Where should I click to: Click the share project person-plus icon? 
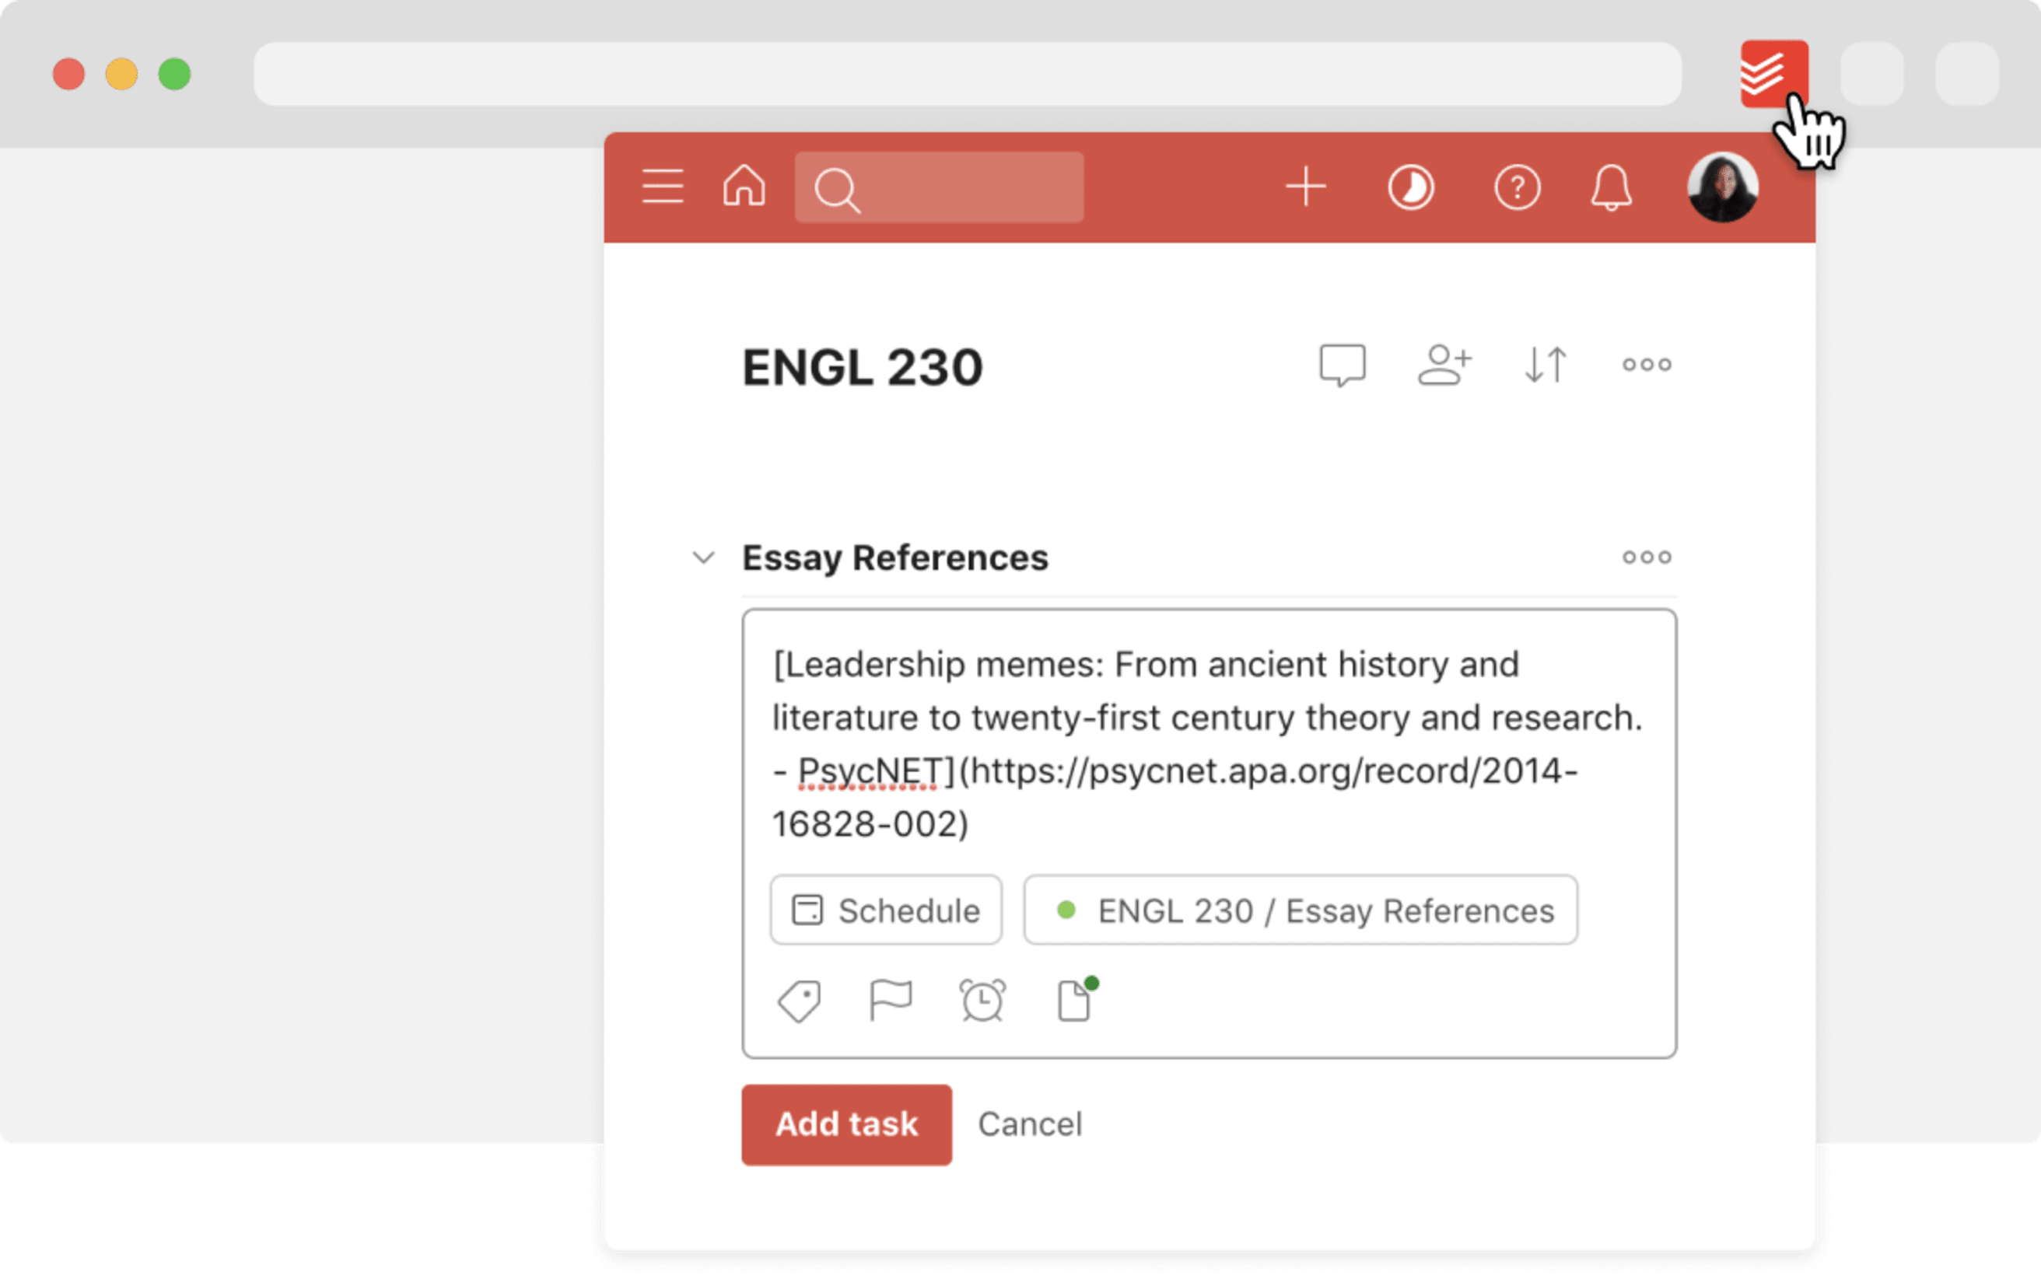pyautogui.click(x=1444, y=365)
